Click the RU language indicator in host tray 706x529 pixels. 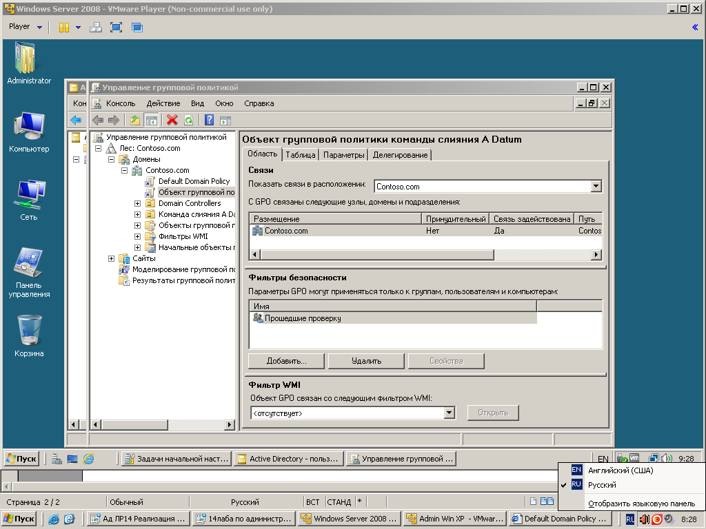630,519
